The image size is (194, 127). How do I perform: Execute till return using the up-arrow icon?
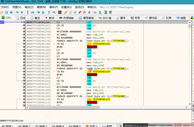(x=49, y=12)
